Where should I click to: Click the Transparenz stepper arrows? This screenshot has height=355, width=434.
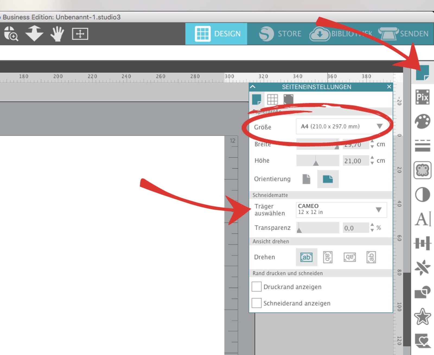coord(372,228)
